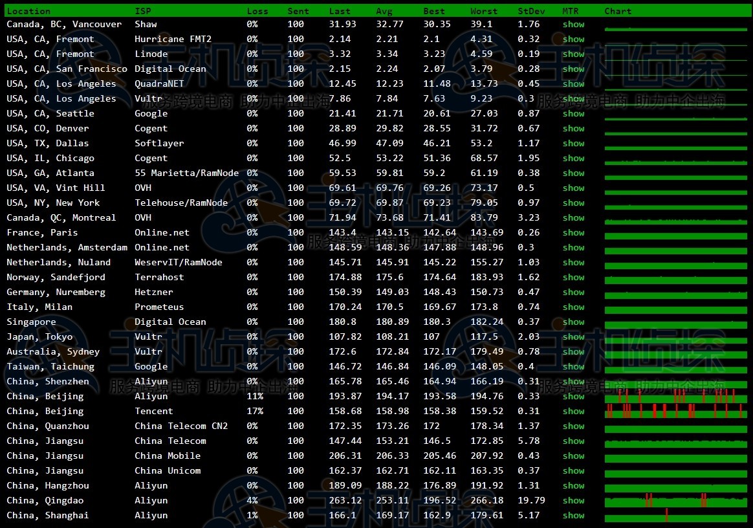Open show link for Singapore Digital Ocean
753x528 pixels.
[573, 322]
